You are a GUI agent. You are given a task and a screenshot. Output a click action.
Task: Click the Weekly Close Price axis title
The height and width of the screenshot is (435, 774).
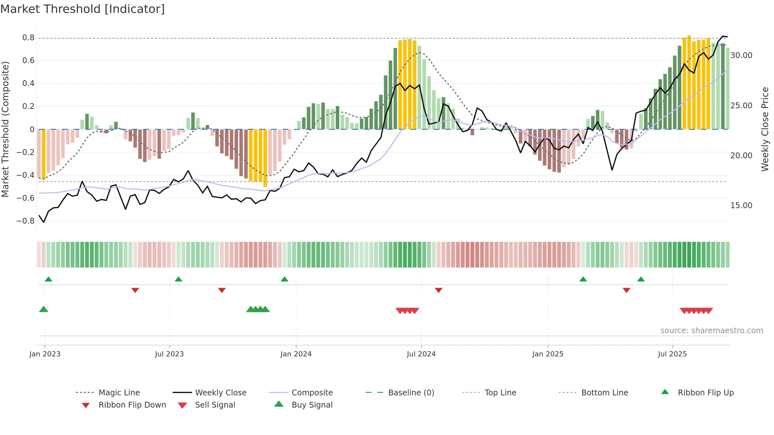pyautogui.click(x=765, y=129)
